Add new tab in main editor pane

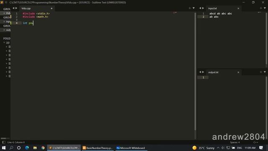coord(190,8)
